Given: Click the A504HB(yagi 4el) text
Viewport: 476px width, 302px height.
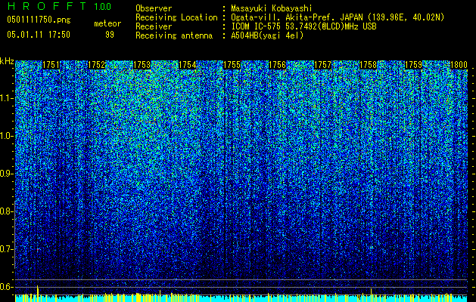Looking at the screenshot, I should pyautogui.click(x=267, y=35).
